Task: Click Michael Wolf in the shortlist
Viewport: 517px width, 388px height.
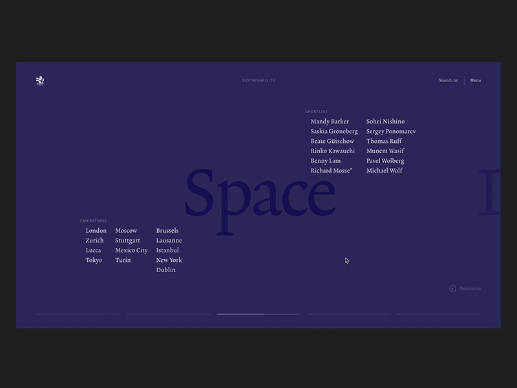Action: [x=385, y=170]
